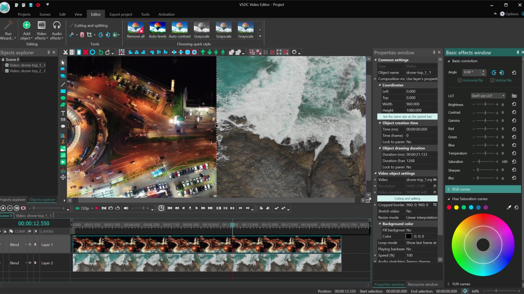
Task: Enable the Vertical flip checkbox
Action: [x=493, y=81]
